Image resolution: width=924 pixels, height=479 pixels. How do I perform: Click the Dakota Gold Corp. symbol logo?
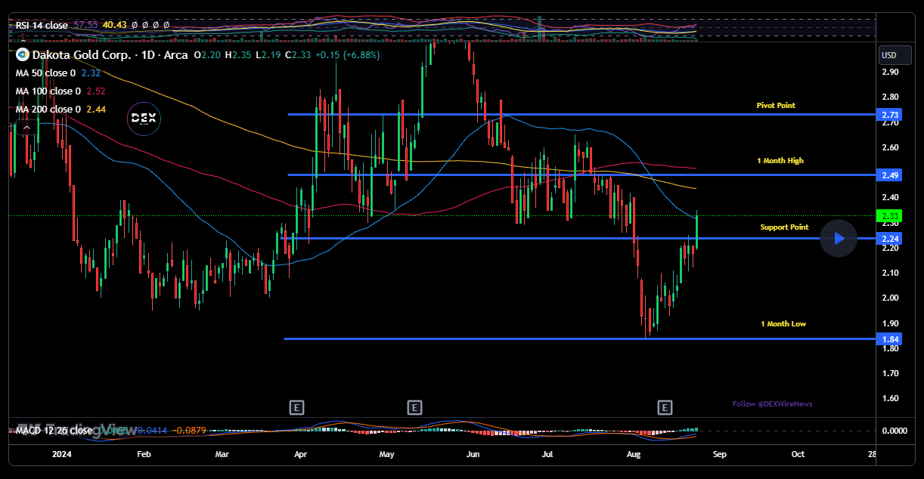tap(23, 54)
